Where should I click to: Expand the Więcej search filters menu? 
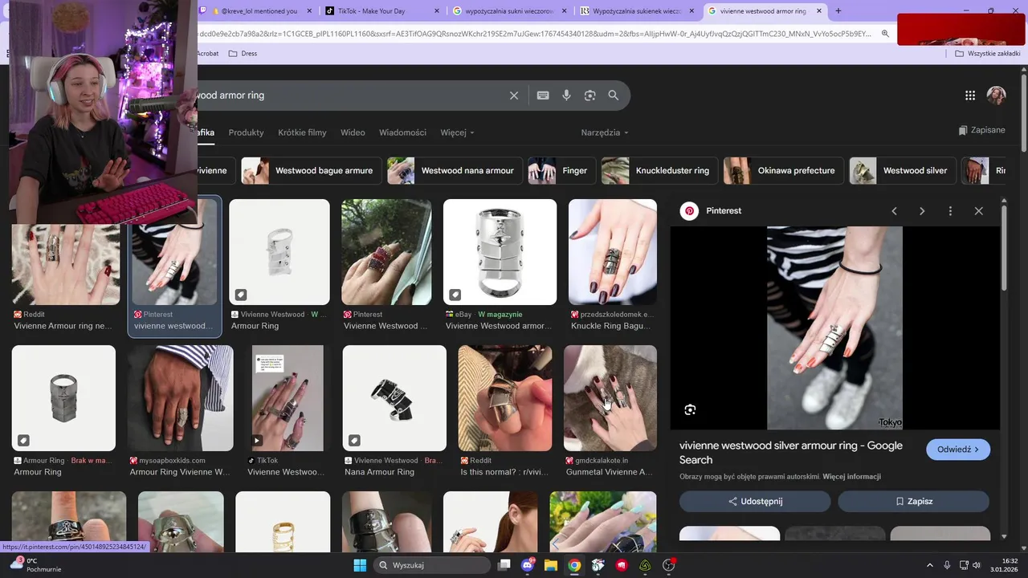457,132
